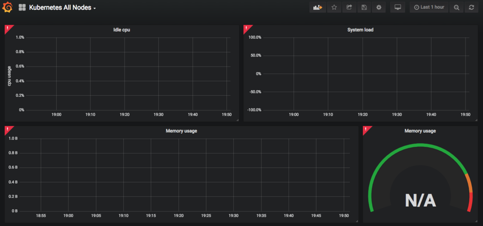Click the 19:45 label on the Memory usage time axis
Screen dimensions: 483x226
click(x=316, y=216)
